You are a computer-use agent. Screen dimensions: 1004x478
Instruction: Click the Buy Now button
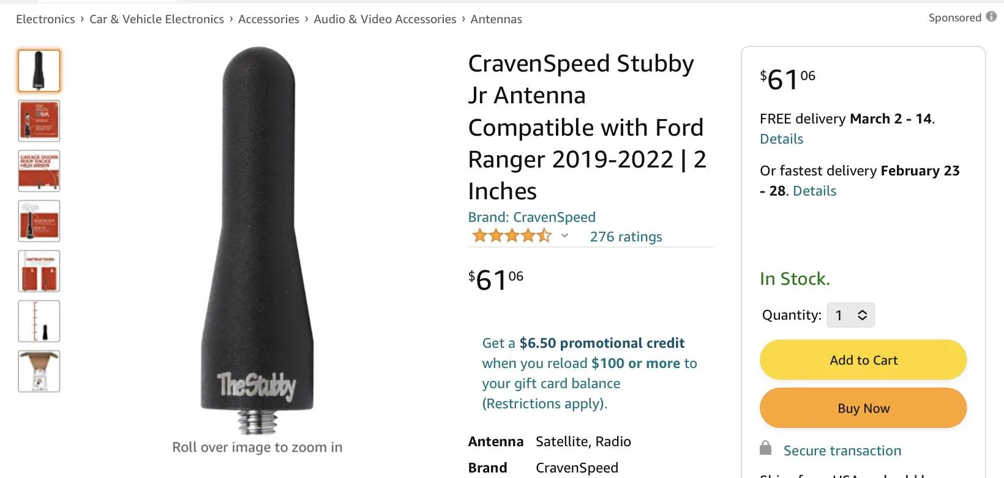point(863,408)
